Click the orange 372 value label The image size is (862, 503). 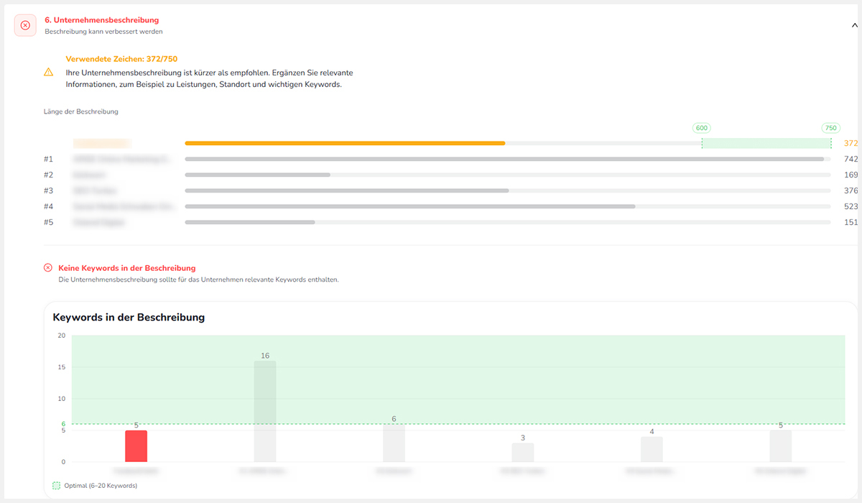pos(851,143)
